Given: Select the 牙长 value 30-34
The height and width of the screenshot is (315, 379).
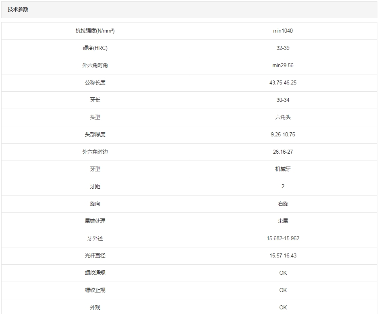Looking at the screenshot, I should 283,100.
